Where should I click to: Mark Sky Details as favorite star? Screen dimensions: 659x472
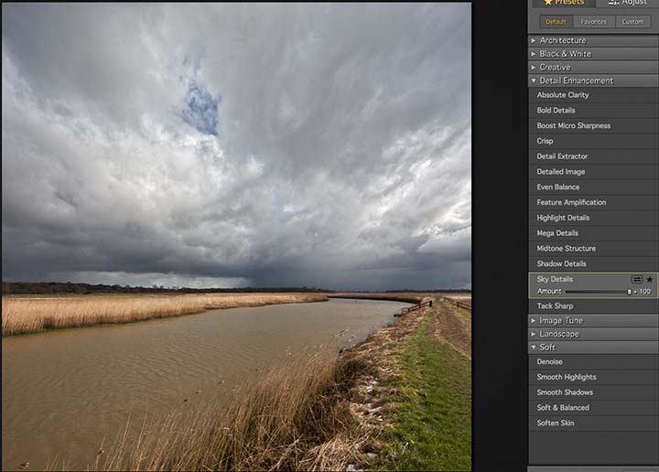click(x=650, y=279)
